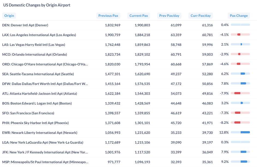Click the 12.8% pax change bar for EWR
This screenshot has width=257, height=167.
coord(240,132)
